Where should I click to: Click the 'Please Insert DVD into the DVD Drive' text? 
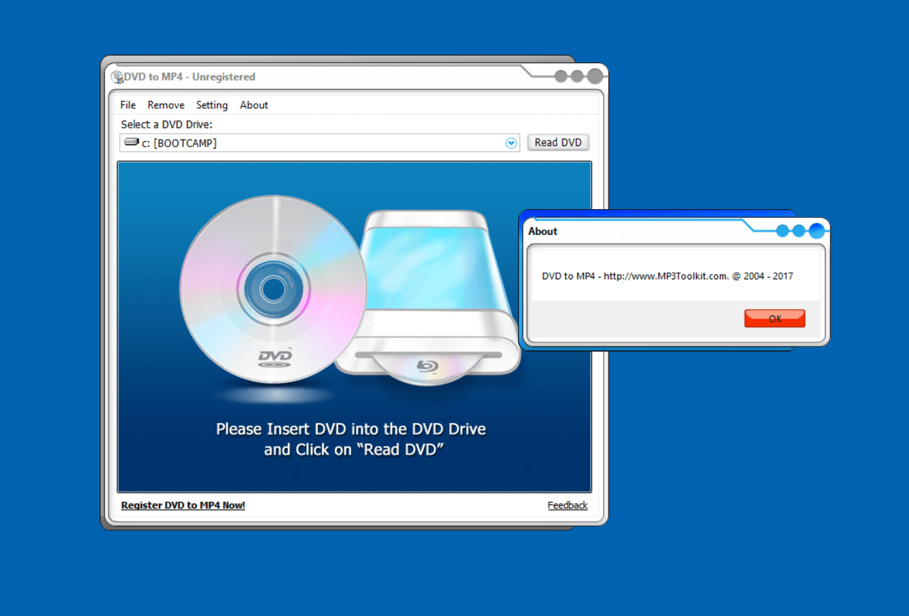tap(350, 429)
